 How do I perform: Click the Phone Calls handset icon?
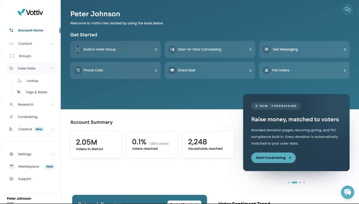tap(78, 70)
